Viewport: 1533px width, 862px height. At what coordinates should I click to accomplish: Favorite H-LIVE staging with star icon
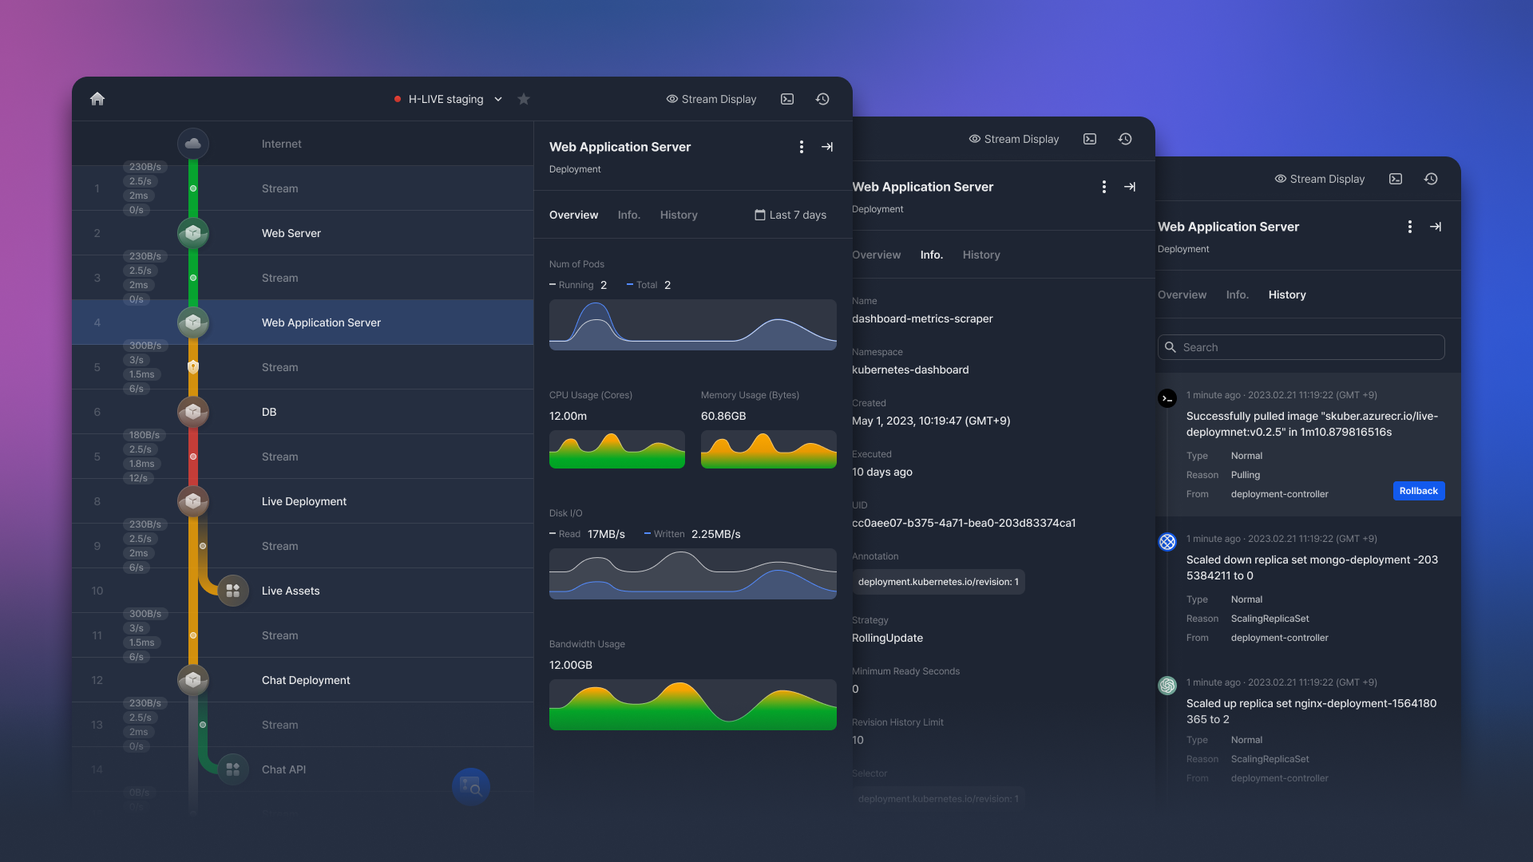coord(524,99)
